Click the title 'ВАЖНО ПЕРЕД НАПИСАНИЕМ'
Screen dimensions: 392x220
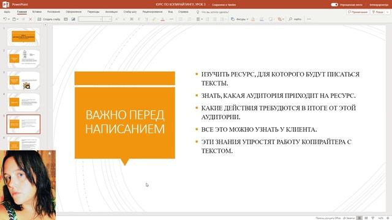click(125, 122)
